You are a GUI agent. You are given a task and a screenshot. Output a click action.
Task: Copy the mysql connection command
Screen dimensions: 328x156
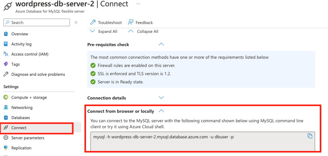pos(310,136)
